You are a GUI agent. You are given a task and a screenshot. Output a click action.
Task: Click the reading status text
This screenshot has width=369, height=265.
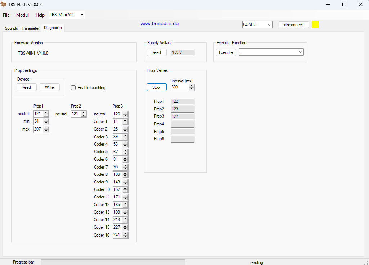tap(257, 262)
